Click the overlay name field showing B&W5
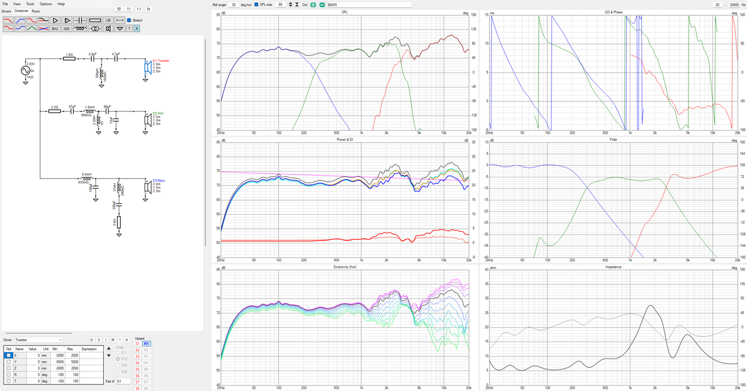The width and height of the screenshot is (747, 391). 369,5
